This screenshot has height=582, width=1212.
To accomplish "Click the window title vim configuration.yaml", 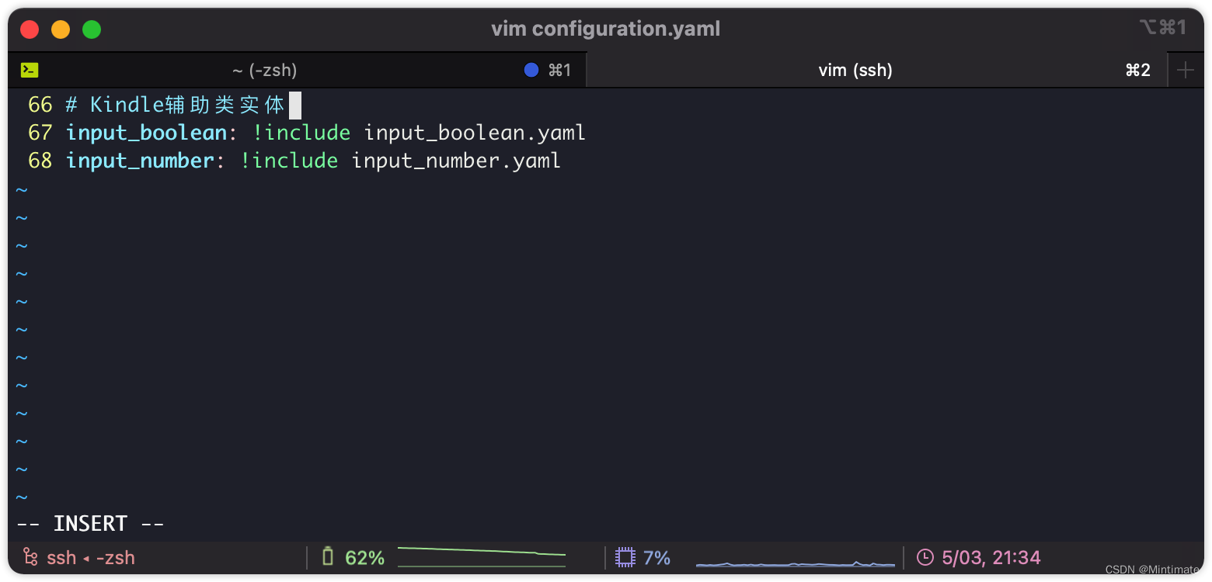I will point(606,29).
